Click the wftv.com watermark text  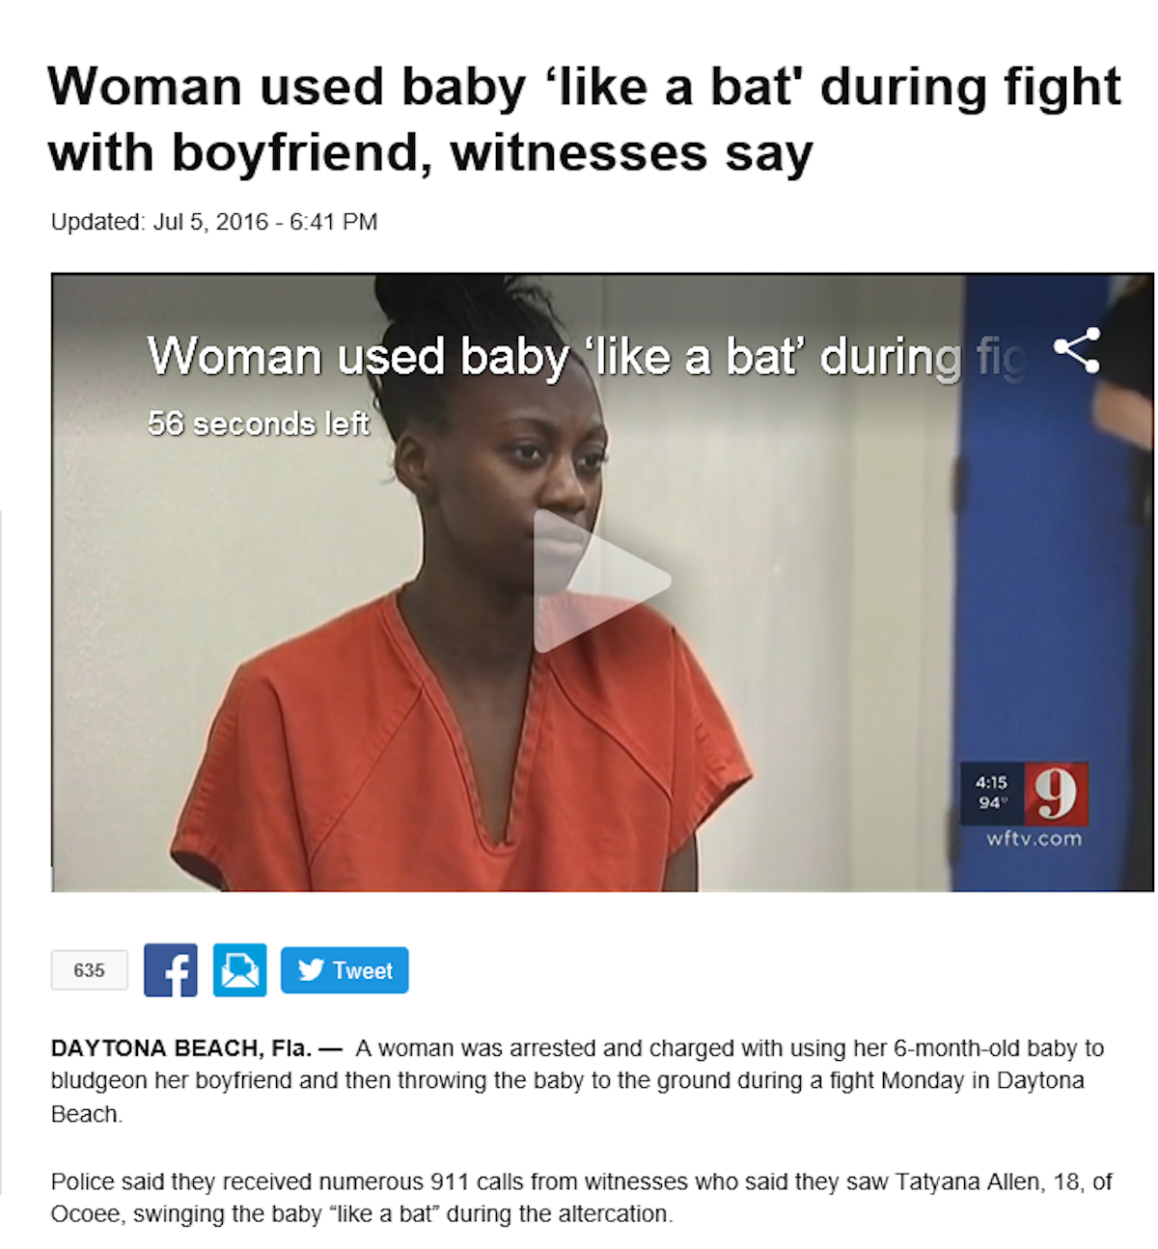1034,839
